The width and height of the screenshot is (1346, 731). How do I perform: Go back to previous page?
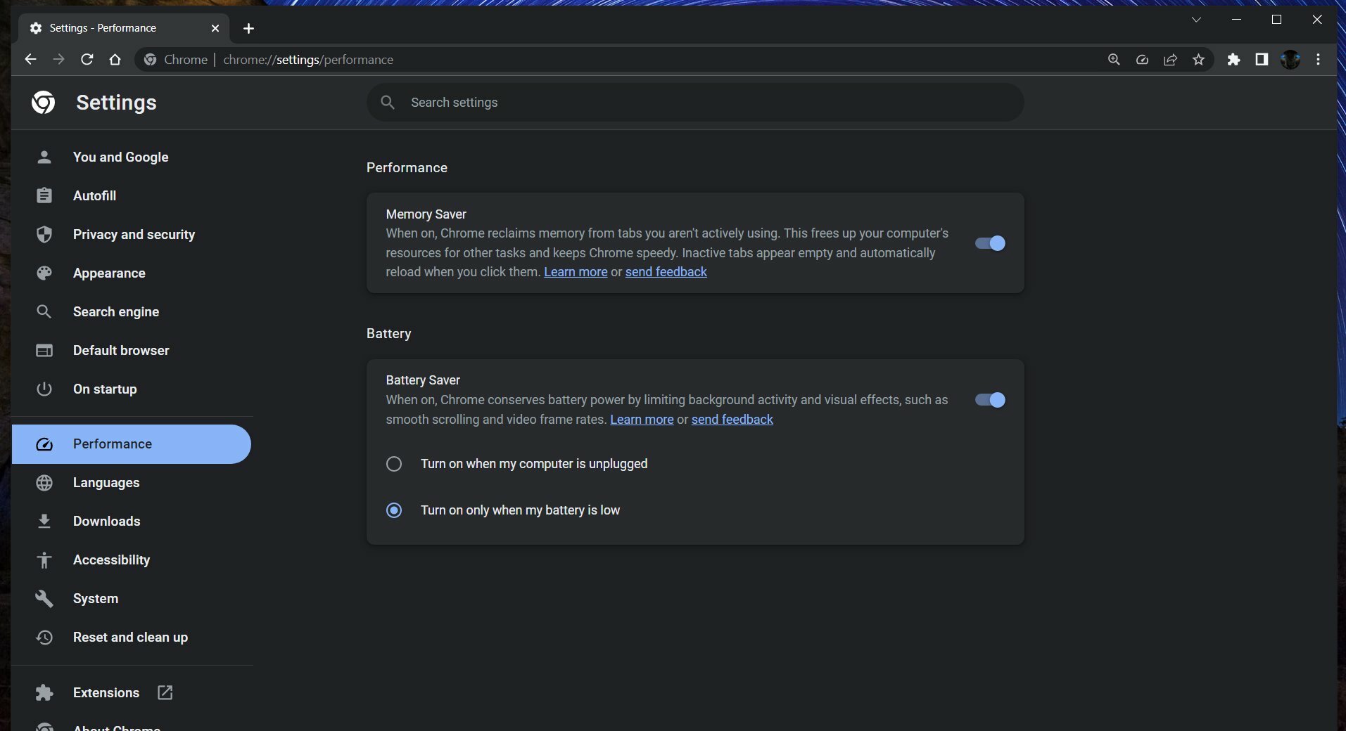click(x=30, y=60)
